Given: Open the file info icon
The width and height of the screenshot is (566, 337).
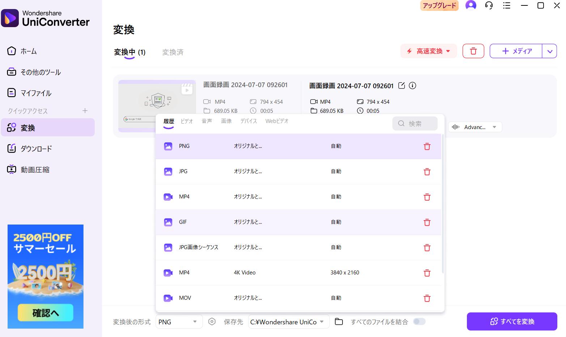Looking at the screenshot, I should click(412, 86).
